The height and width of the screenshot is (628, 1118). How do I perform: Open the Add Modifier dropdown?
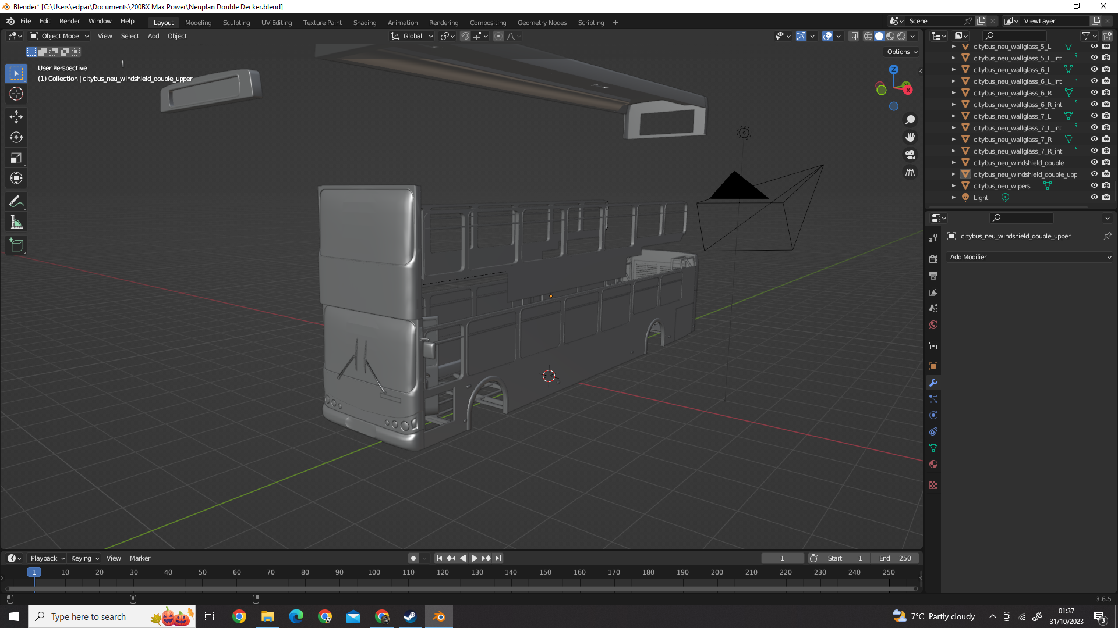(x=1029, y=257)
